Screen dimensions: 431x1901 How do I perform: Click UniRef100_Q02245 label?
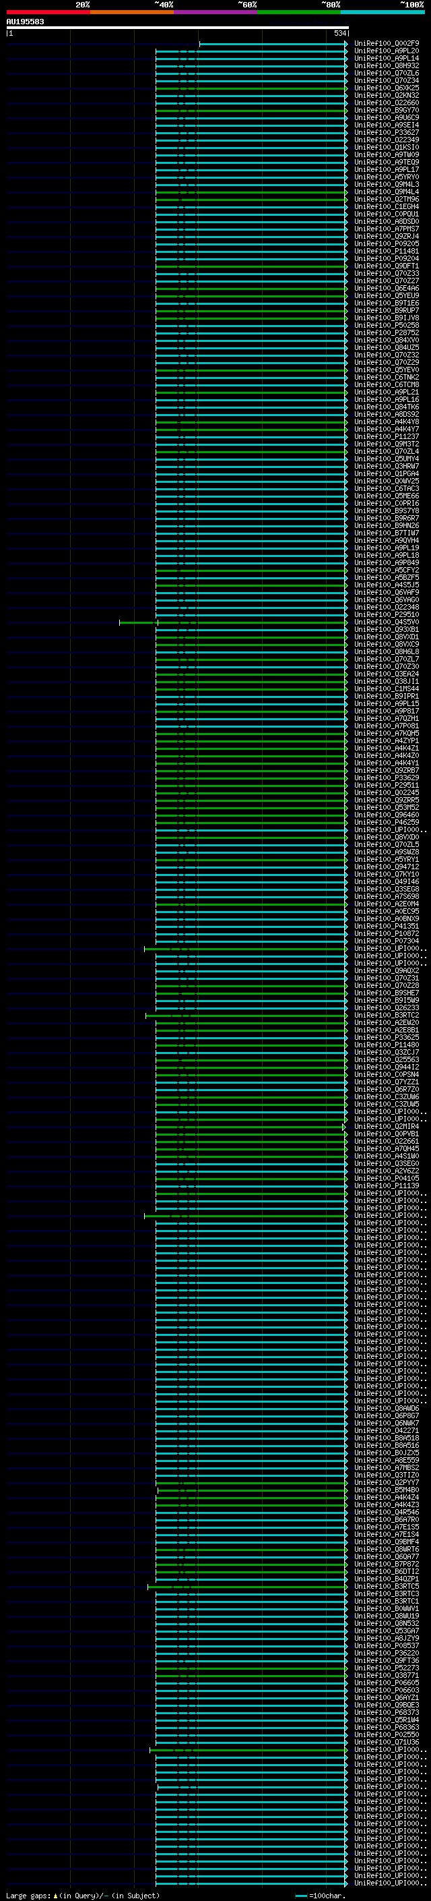(387, 792)
